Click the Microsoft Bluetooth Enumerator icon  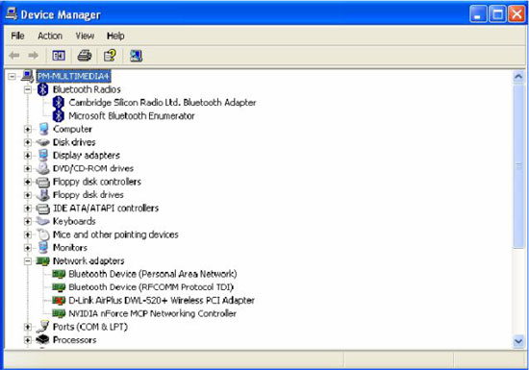coord(59,115)
